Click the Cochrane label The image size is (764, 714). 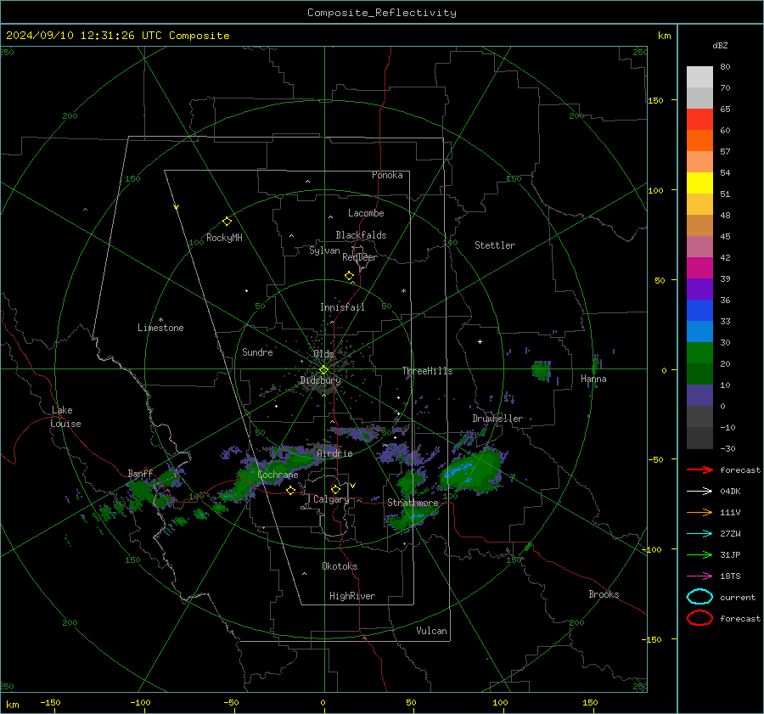pos(278,475)
